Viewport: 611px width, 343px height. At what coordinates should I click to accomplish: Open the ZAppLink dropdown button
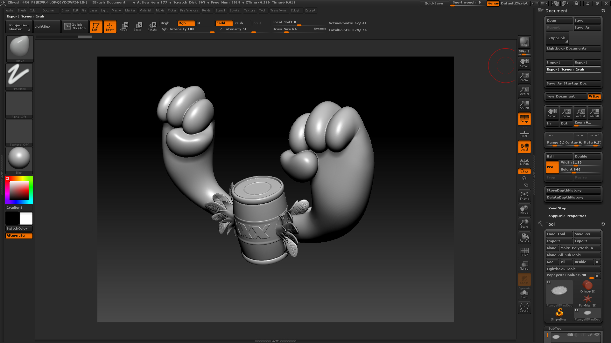tap(557, 38)
